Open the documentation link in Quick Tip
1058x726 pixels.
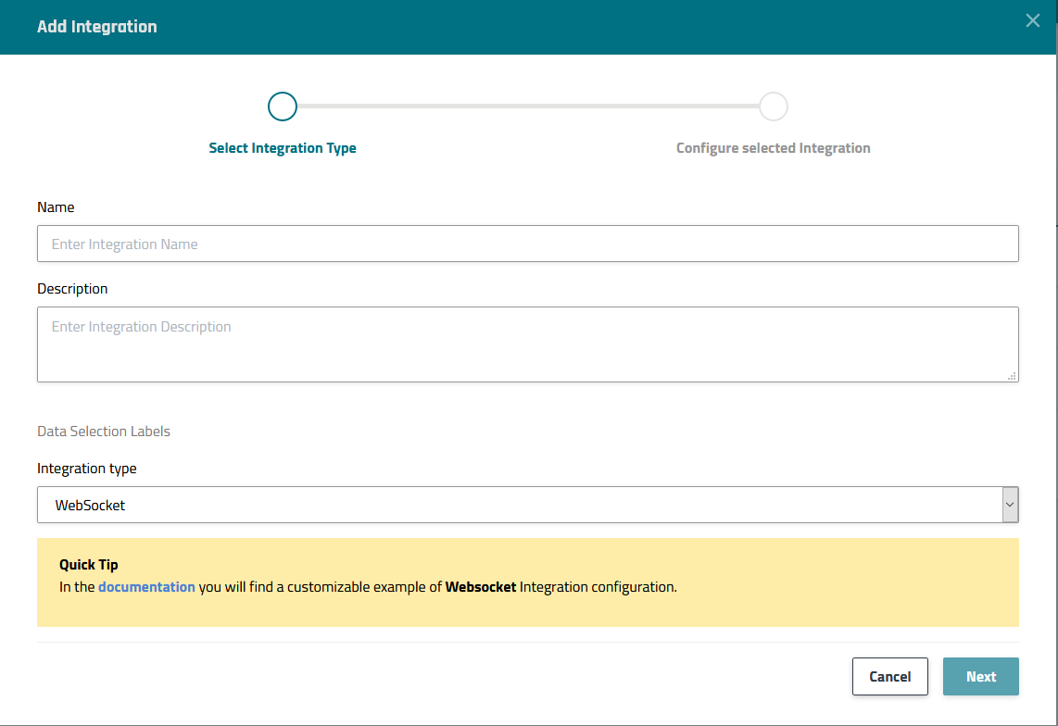tap(146, 587)
